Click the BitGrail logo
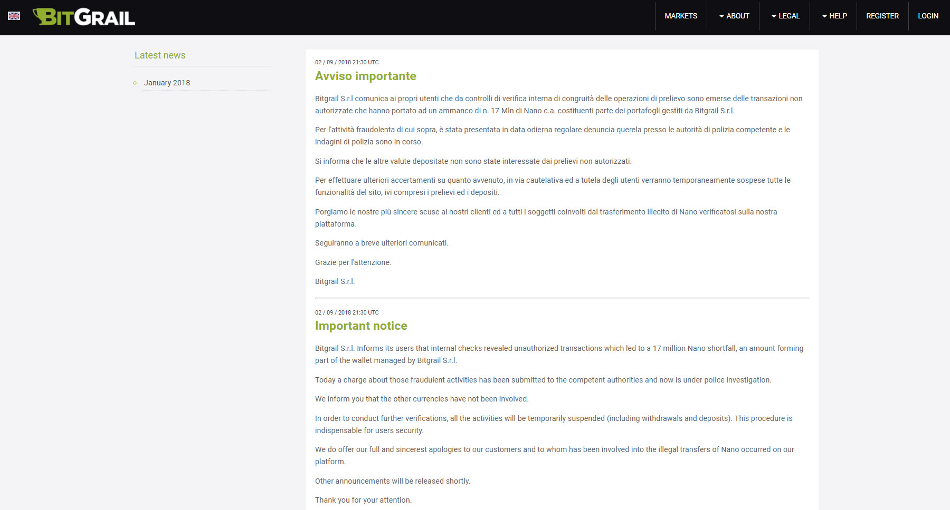950x510 pixels. (84, 17)
